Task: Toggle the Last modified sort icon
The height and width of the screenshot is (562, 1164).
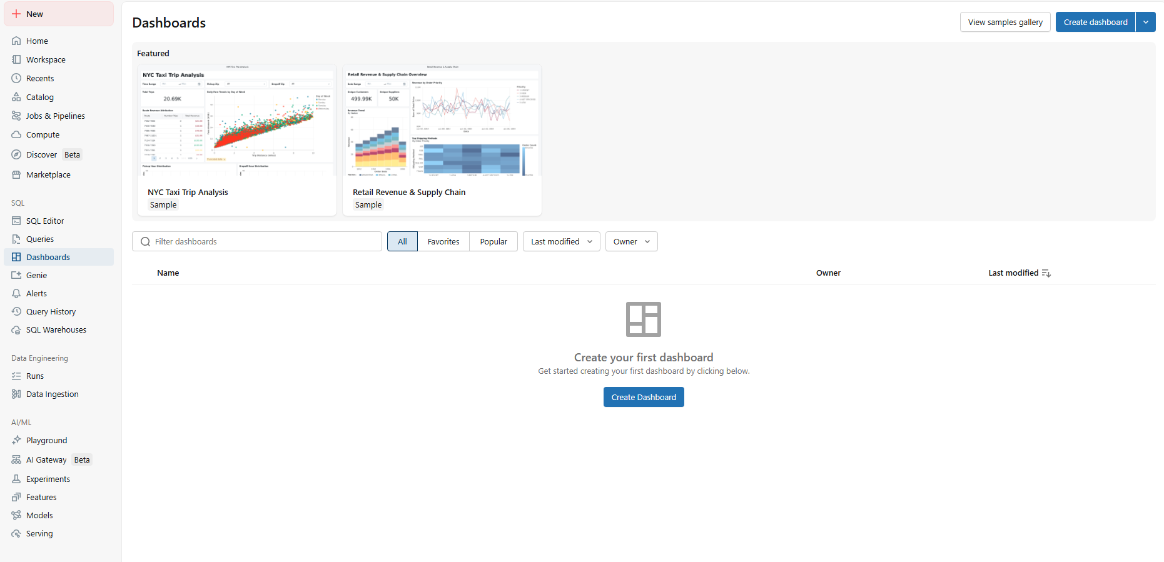Action: 1046,273
